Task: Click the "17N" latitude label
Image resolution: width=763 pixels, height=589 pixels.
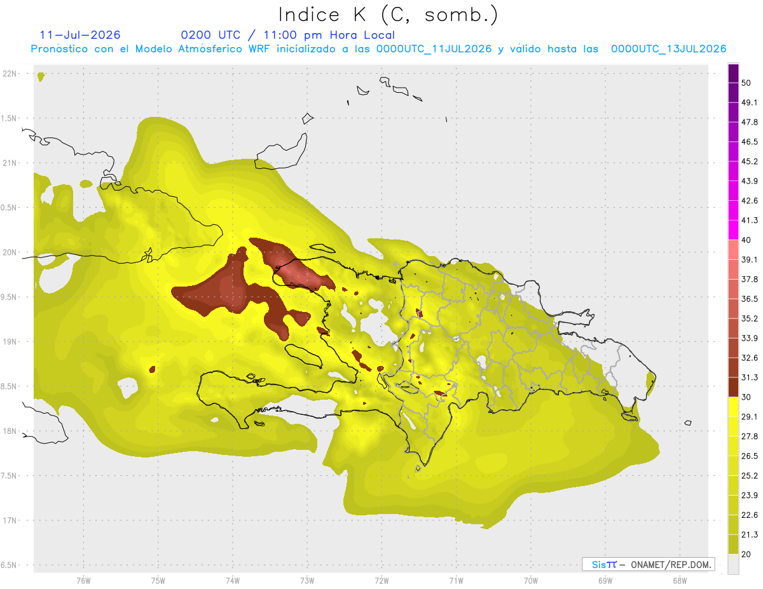Action: click(10, 521)
